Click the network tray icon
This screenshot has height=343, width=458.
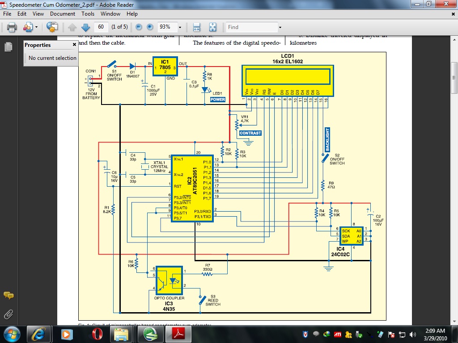click(402, 334)
